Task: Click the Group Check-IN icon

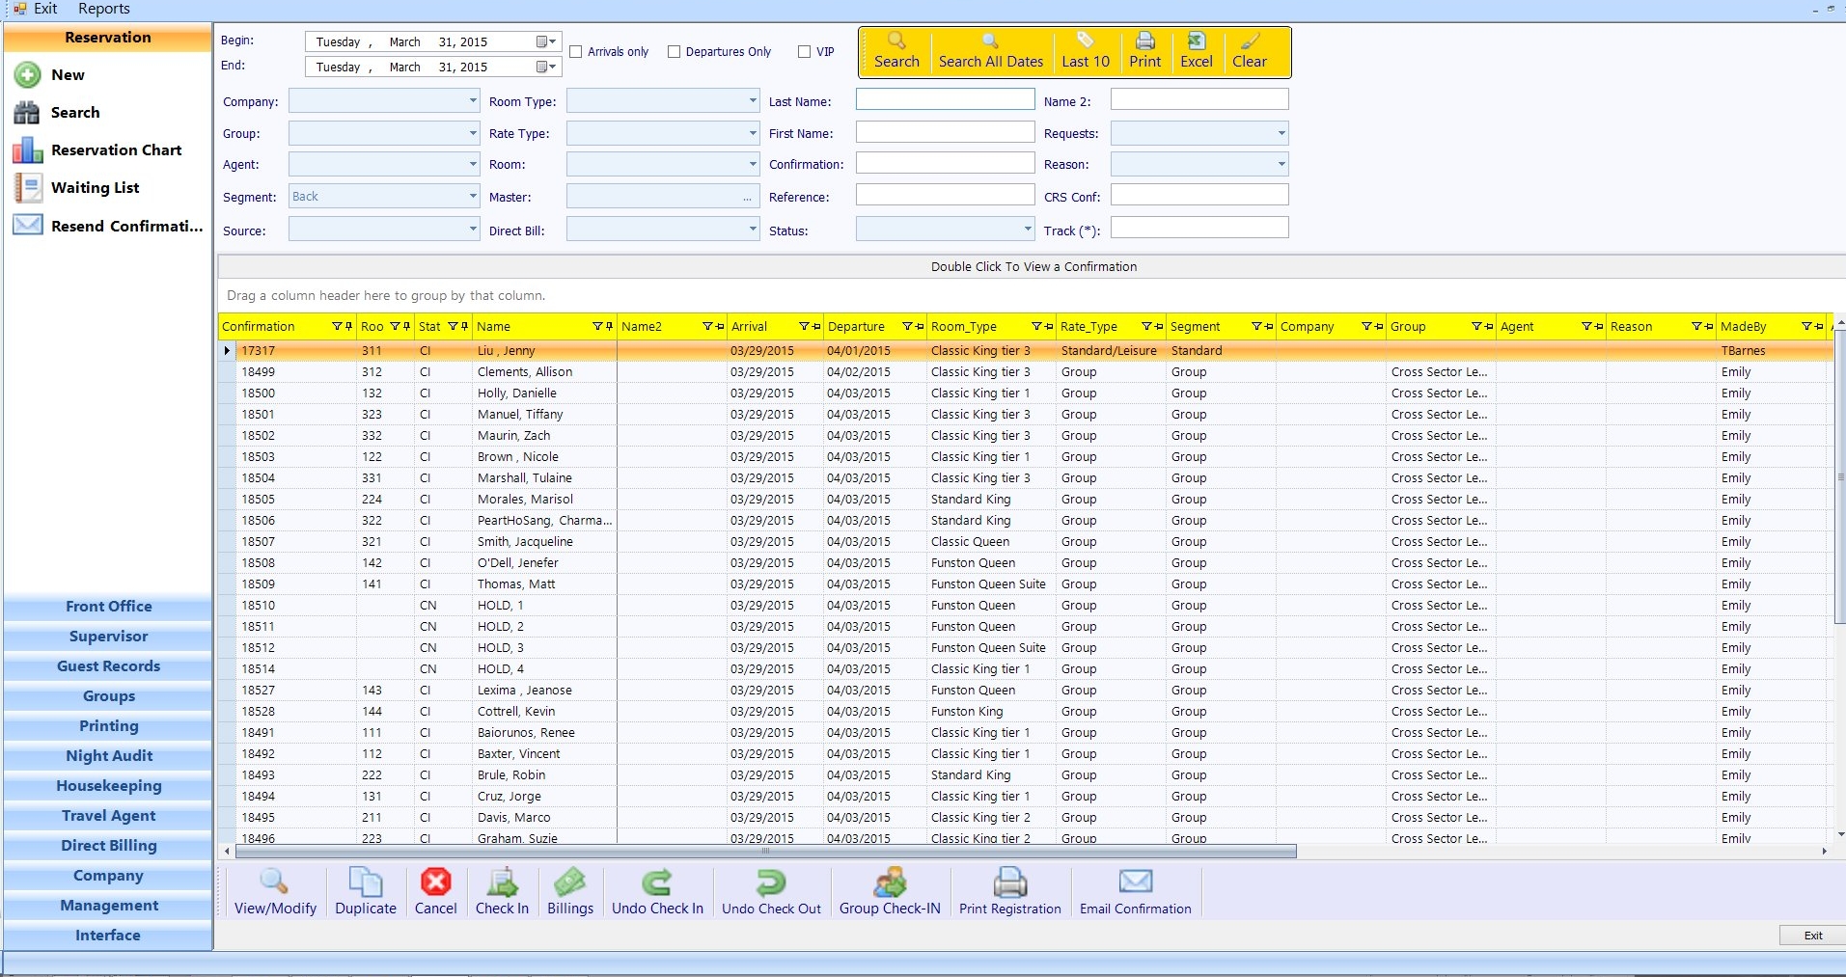Action: [x=889, y=882]
